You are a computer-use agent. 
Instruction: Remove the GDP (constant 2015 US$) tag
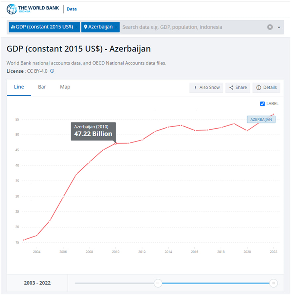pos(76,27)
